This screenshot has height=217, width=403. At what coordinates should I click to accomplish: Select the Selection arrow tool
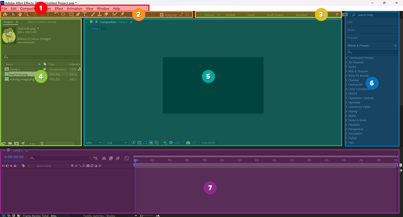(13, 15)
